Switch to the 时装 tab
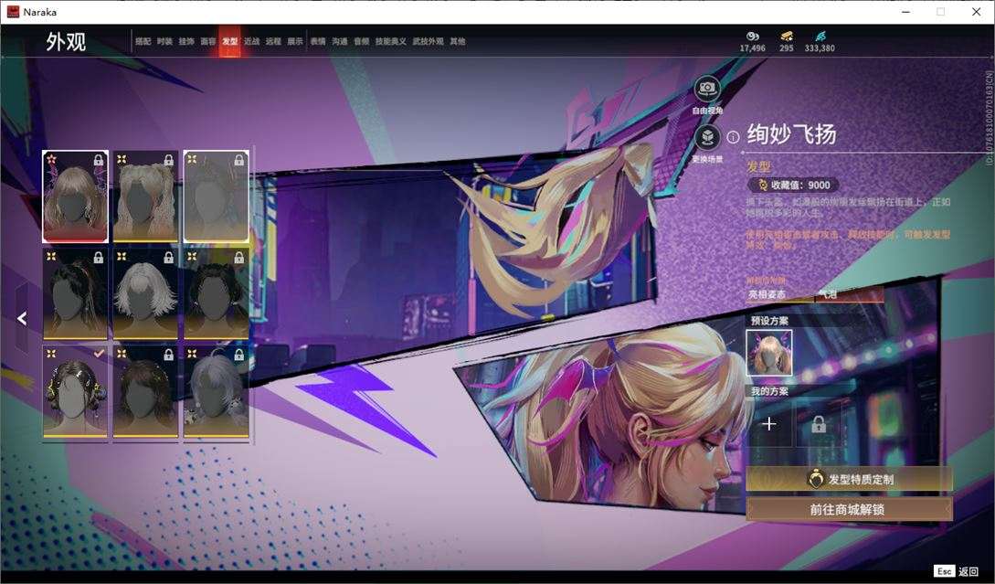Viewport: 995px width, 584px height. (164, 41)
